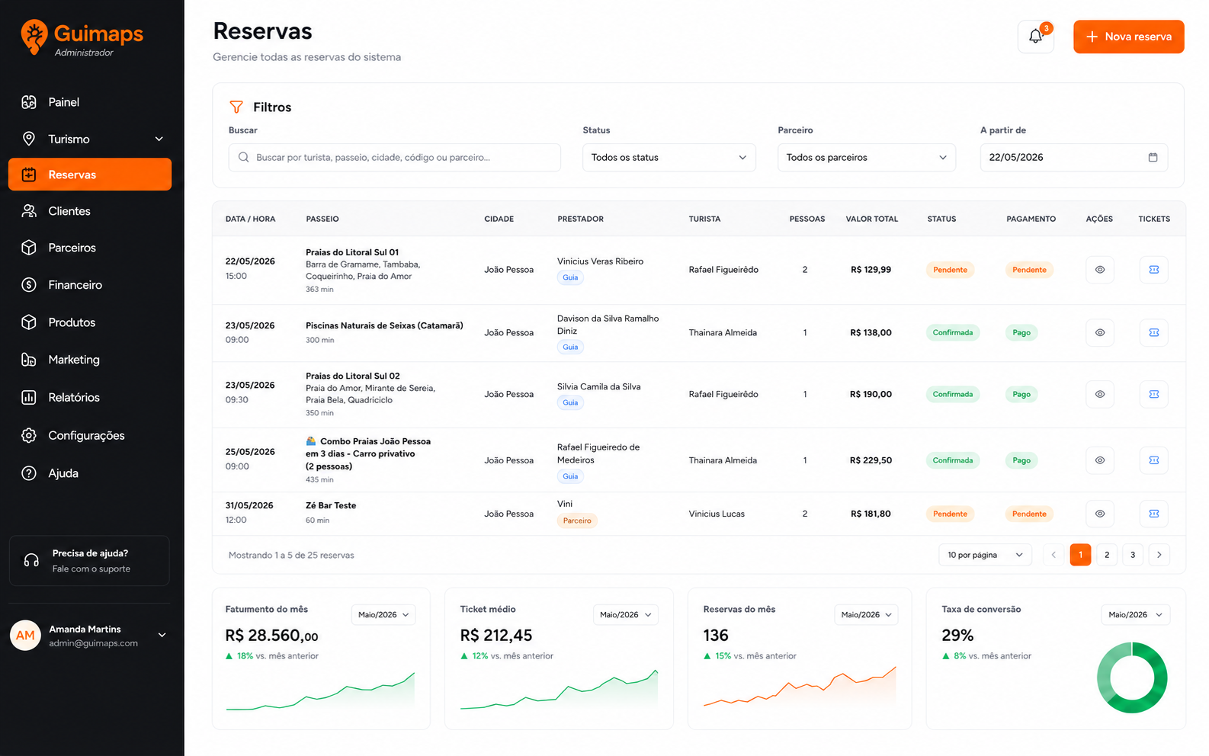The height and width of the screenshot is (756, 1209).
Task: Click the VALOR TOTAL column header
Action: click(872, 219)
